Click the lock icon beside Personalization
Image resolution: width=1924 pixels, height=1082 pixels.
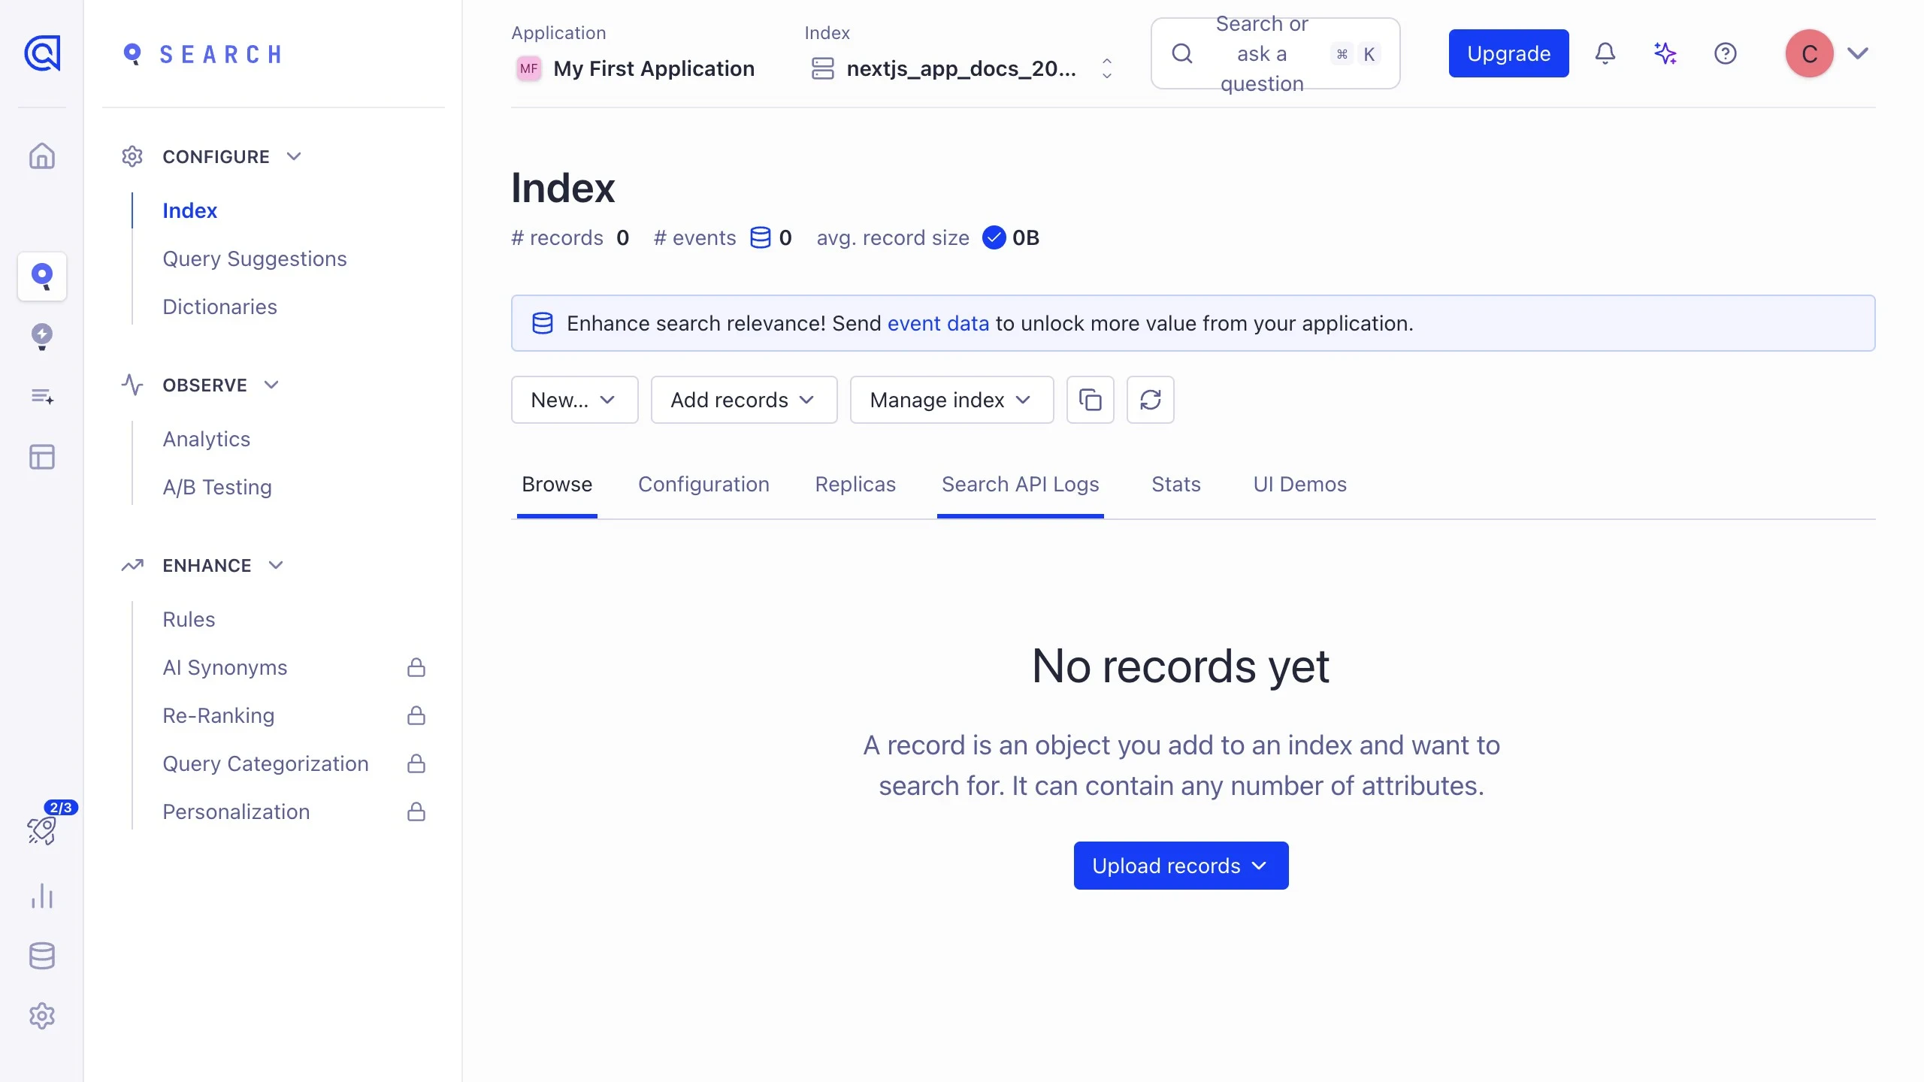pyautogui.click(x=416, y=811)
